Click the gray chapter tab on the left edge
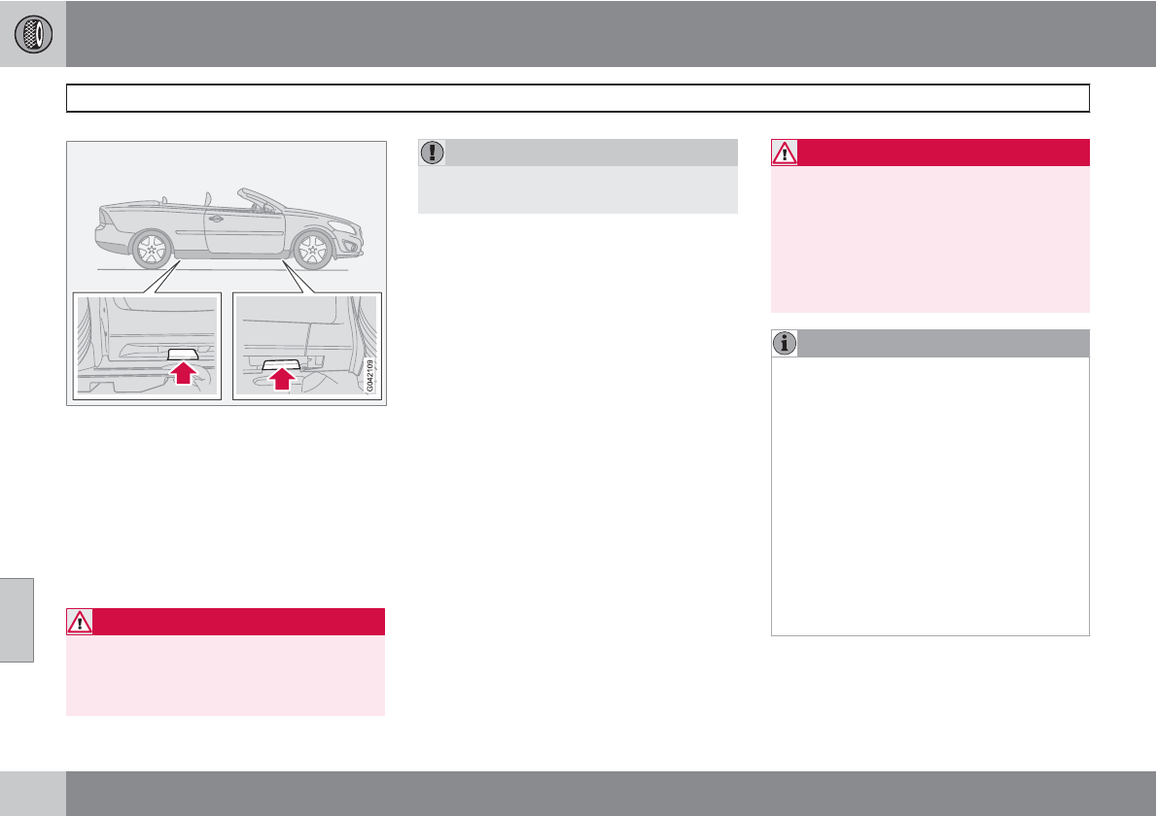 (x=17, y=620)
